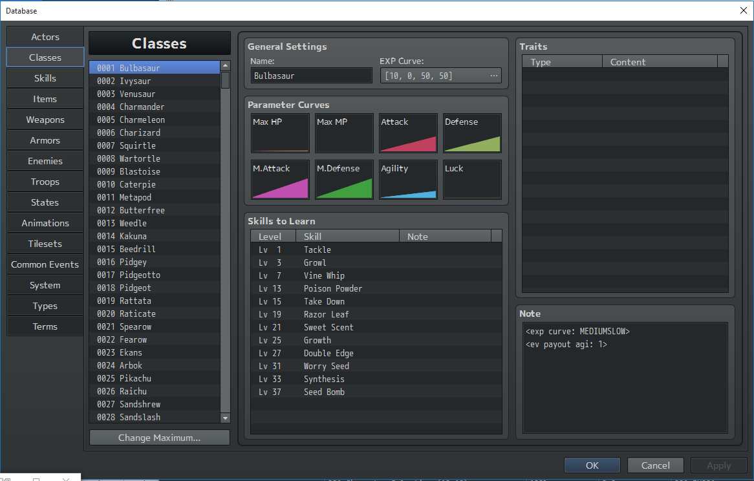This screenshot has width=754, height=481.
Task: Open the System tab
Action: 45,285
